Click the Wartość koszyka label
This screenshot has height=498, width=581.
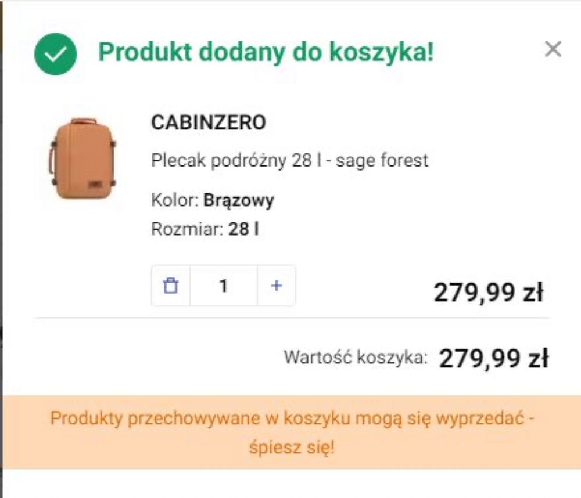point(356,358)
